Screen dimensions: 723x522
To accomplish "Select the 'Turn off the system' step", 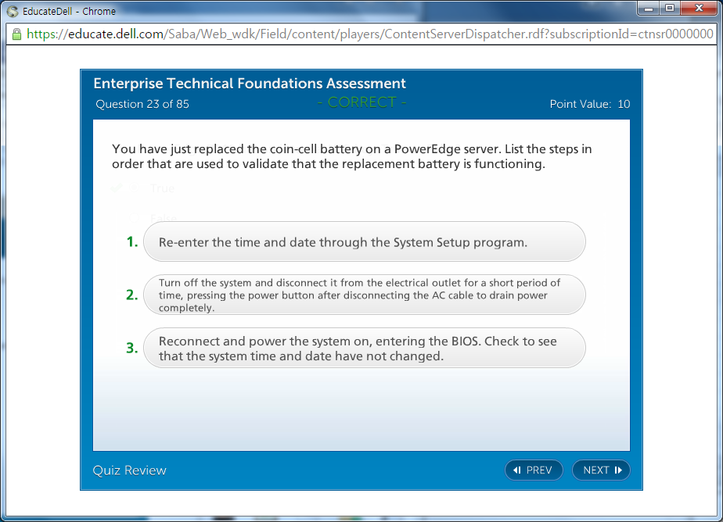I will pos(365,295).
